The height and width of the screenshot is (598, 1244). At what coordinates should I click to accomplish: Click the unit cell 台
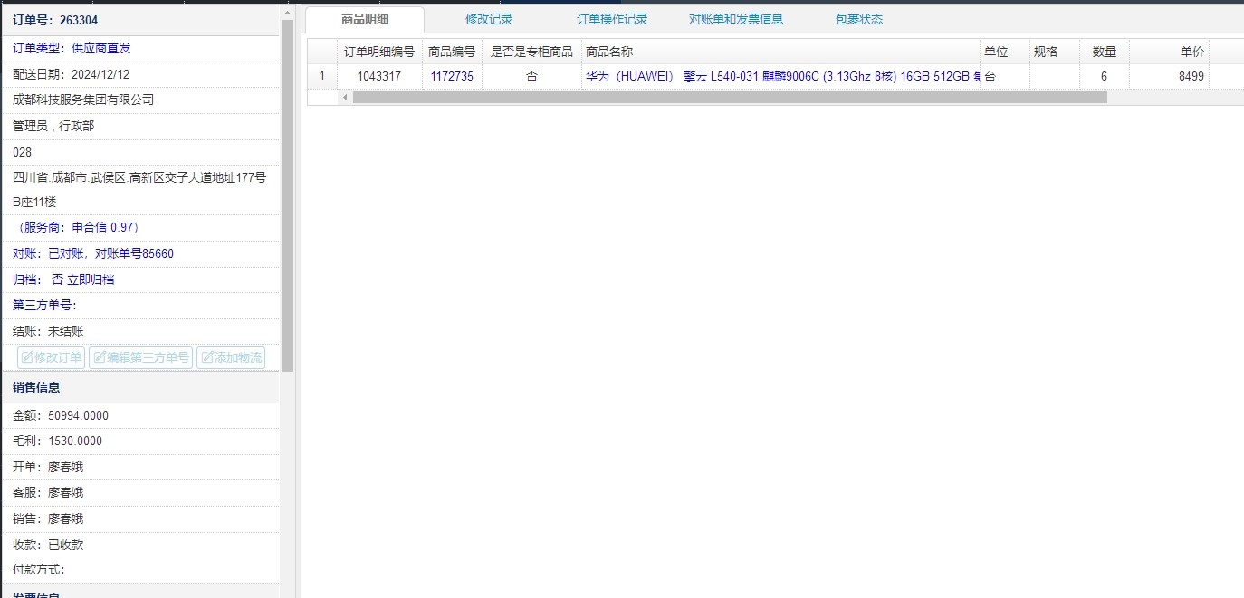1005,77
